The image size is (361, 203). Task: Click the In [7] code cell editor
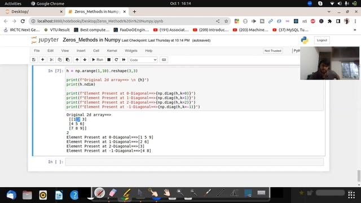click(194, 89)
